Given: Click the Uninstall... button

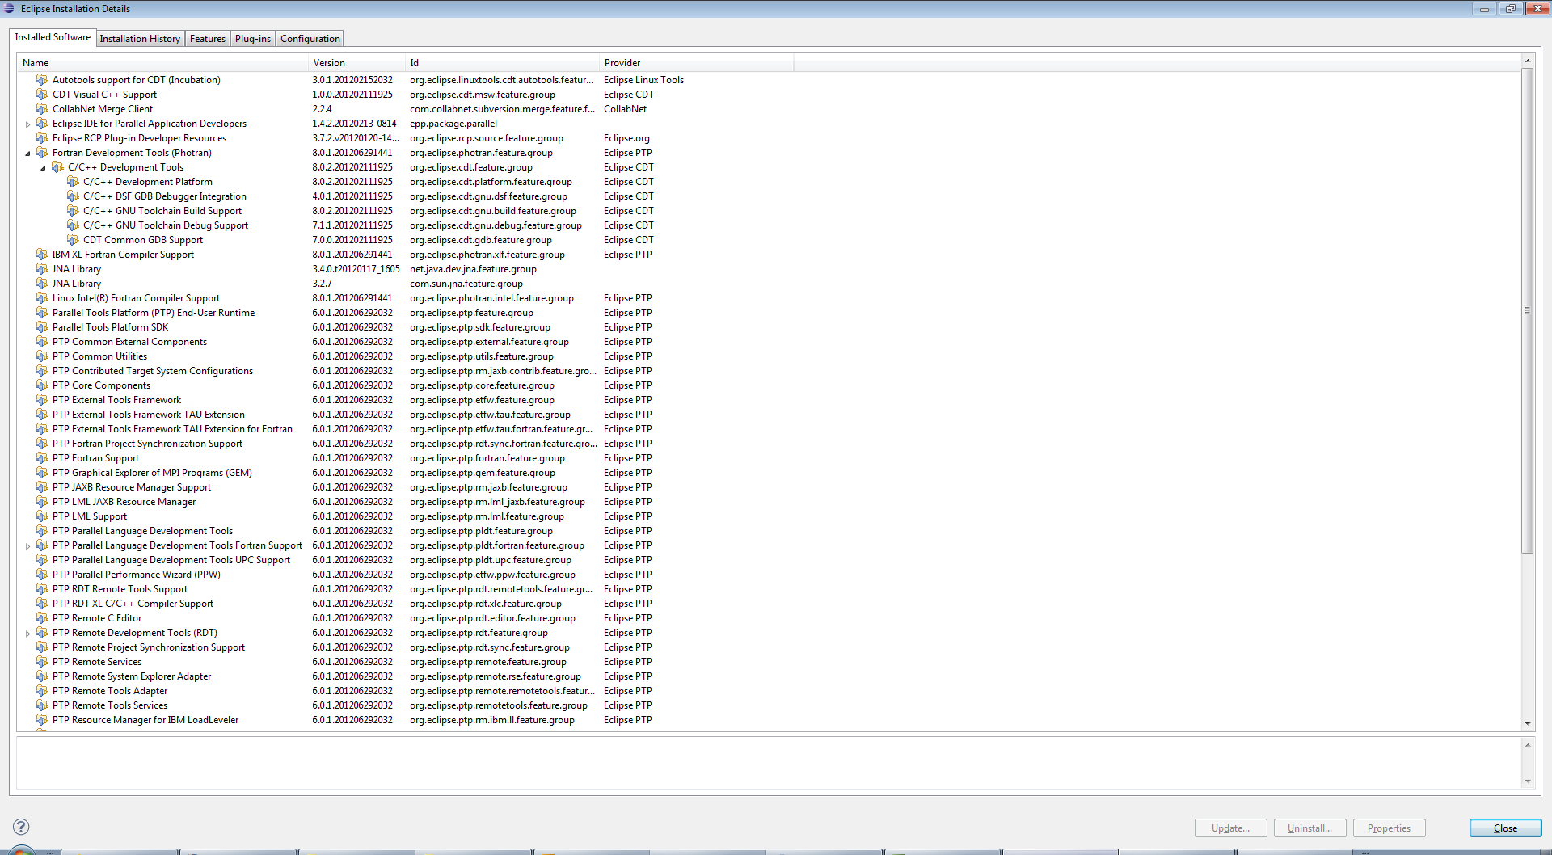Looking at the screenshot, I should click(1309, 828).
